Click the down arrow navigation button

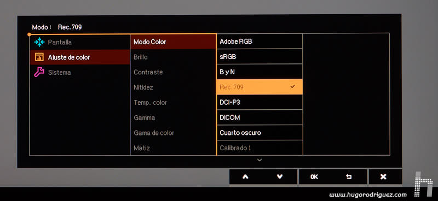coord(280,177)
